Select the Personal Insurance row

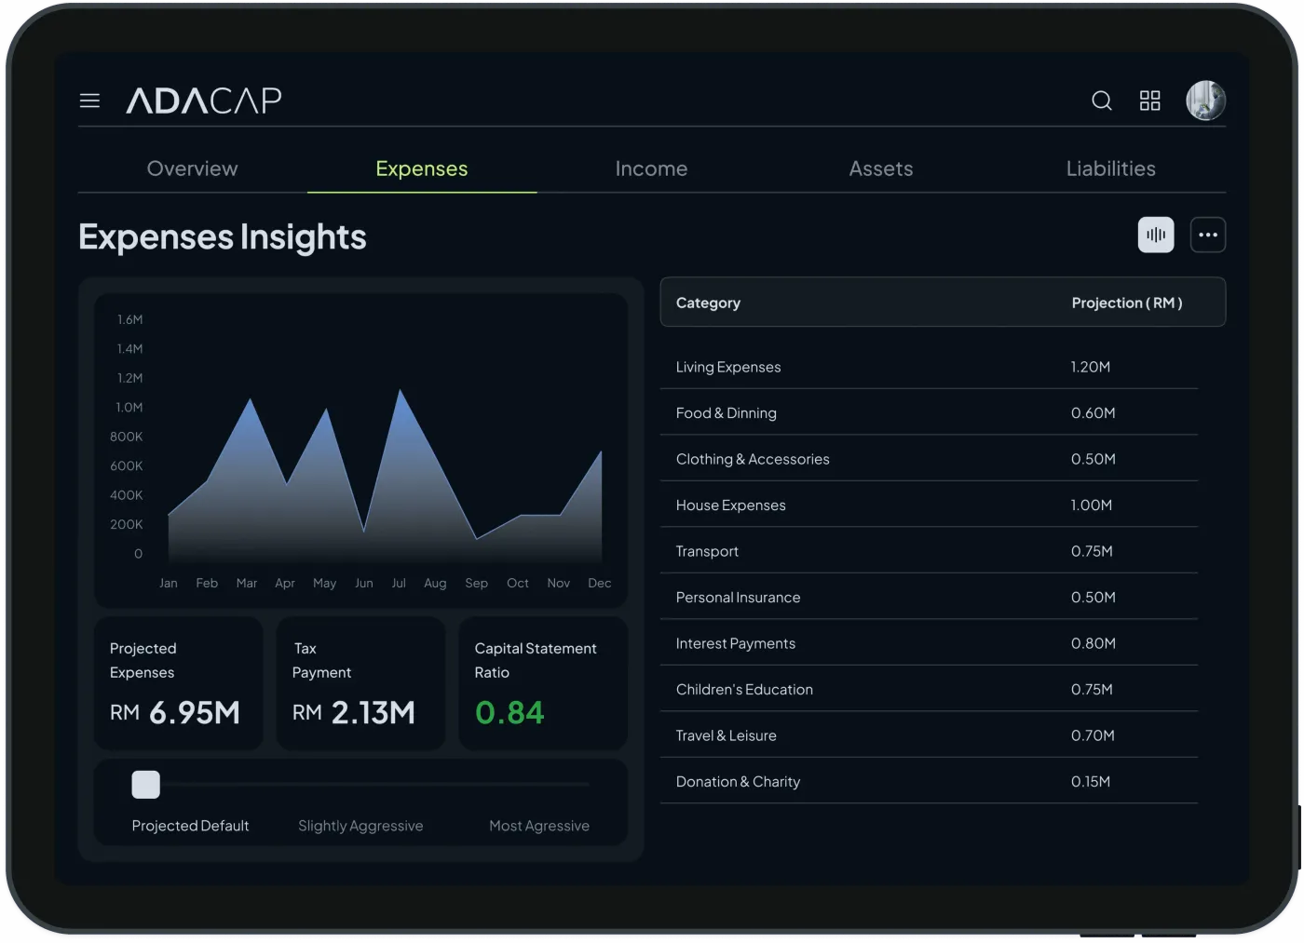coord(930,597)
